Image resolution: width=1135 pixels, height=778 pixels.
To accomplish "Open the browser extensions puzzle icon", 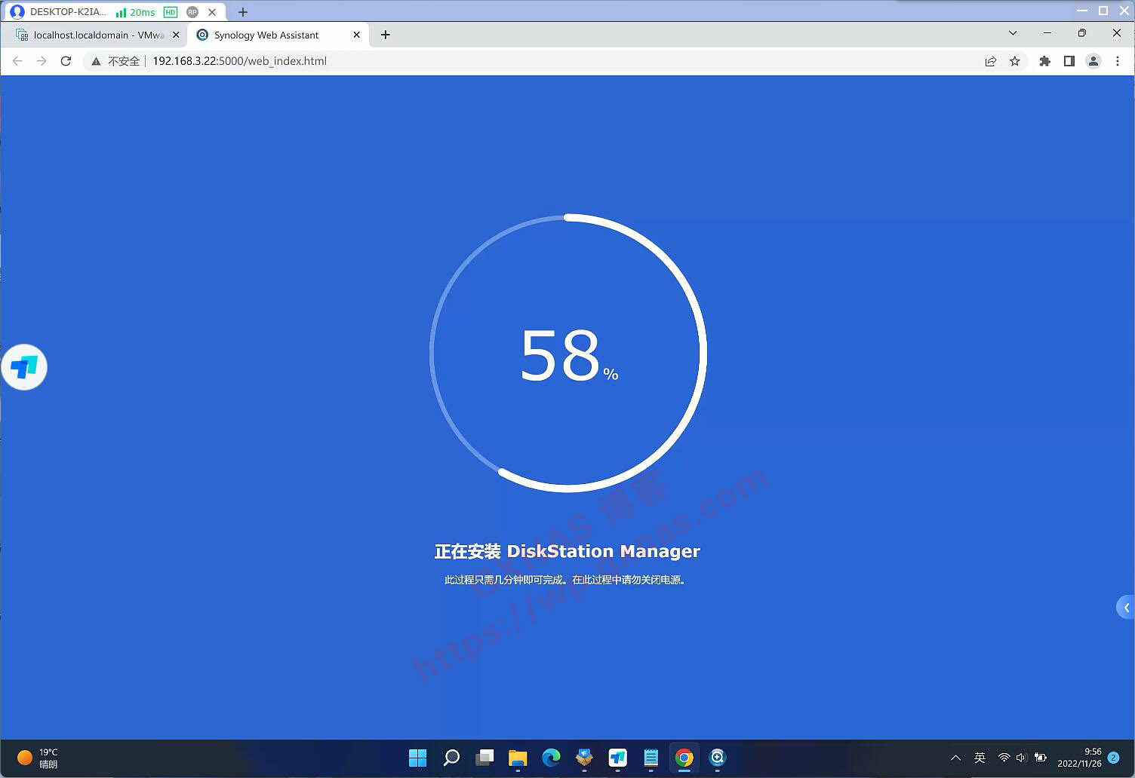I will tap(1044, 61).
